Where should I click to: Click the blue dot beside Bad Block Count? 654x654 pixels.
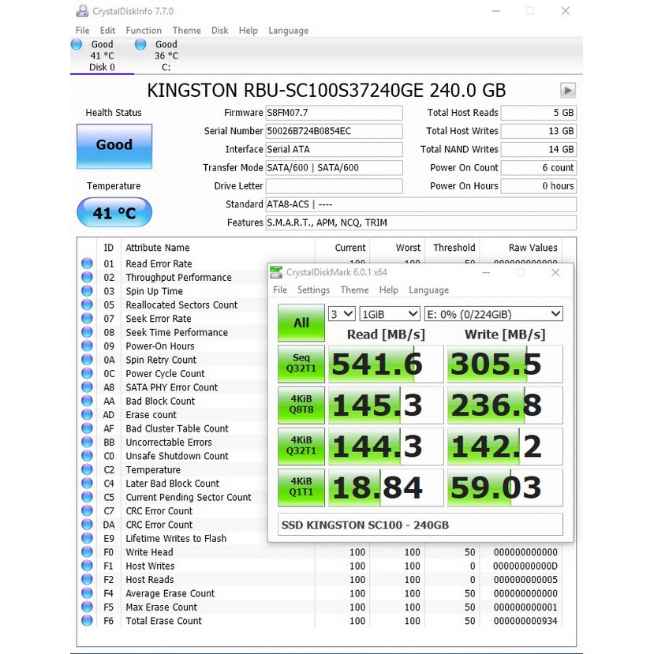(87, 401)
